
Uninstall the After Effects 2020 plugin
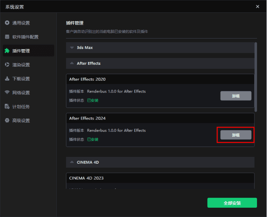[x=235, y=96]
